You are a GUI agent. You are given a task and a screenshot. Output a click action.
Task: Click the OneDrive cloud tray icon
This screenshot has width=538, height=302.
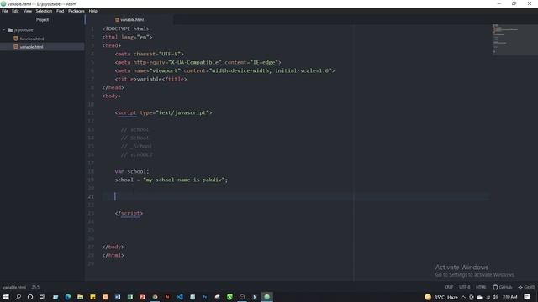point(479,297)
